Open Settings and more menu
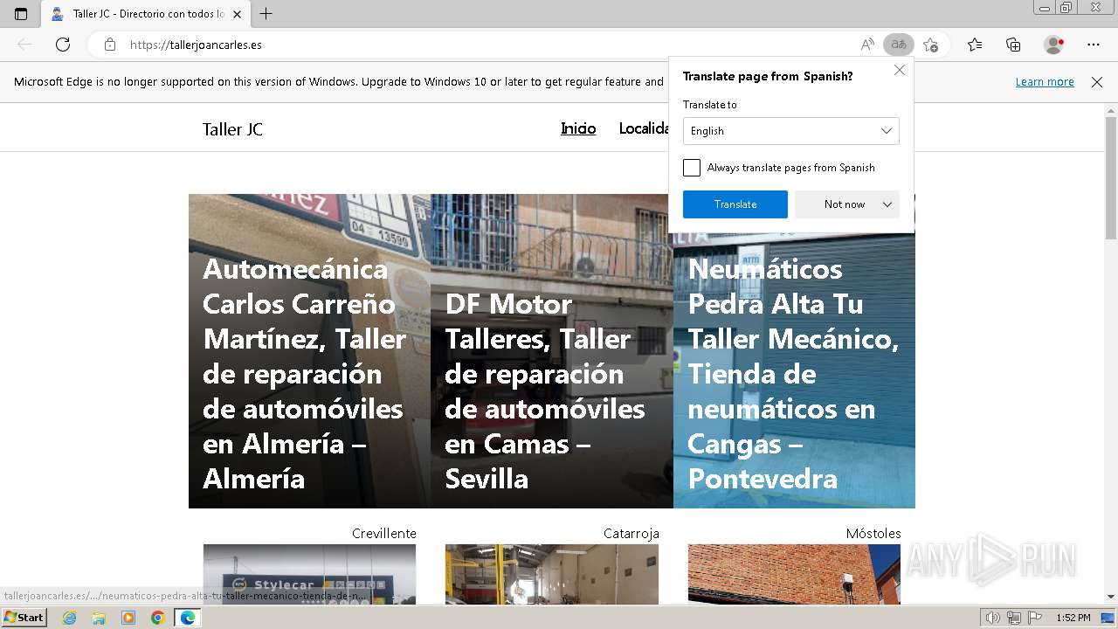 1094,45
